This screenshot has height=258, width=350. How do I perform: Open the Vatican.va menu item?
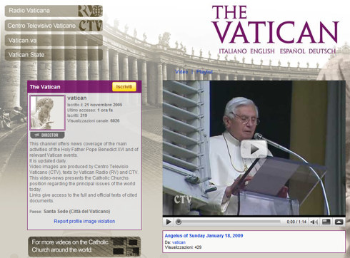click(54, 41)
